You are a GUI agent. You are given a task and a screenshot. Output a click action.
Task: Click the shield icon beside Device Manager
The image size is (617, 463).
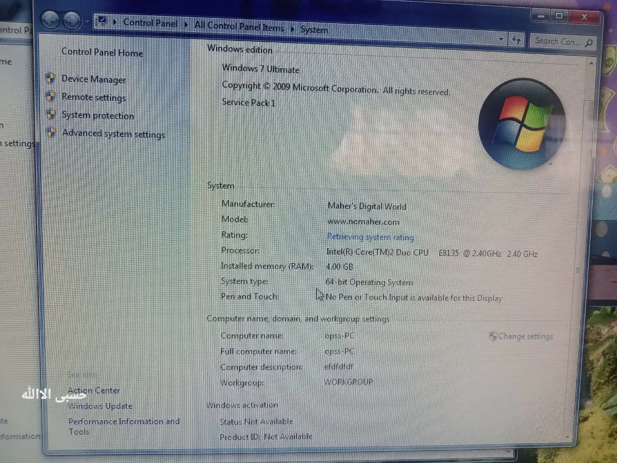[x=50, y=78]
